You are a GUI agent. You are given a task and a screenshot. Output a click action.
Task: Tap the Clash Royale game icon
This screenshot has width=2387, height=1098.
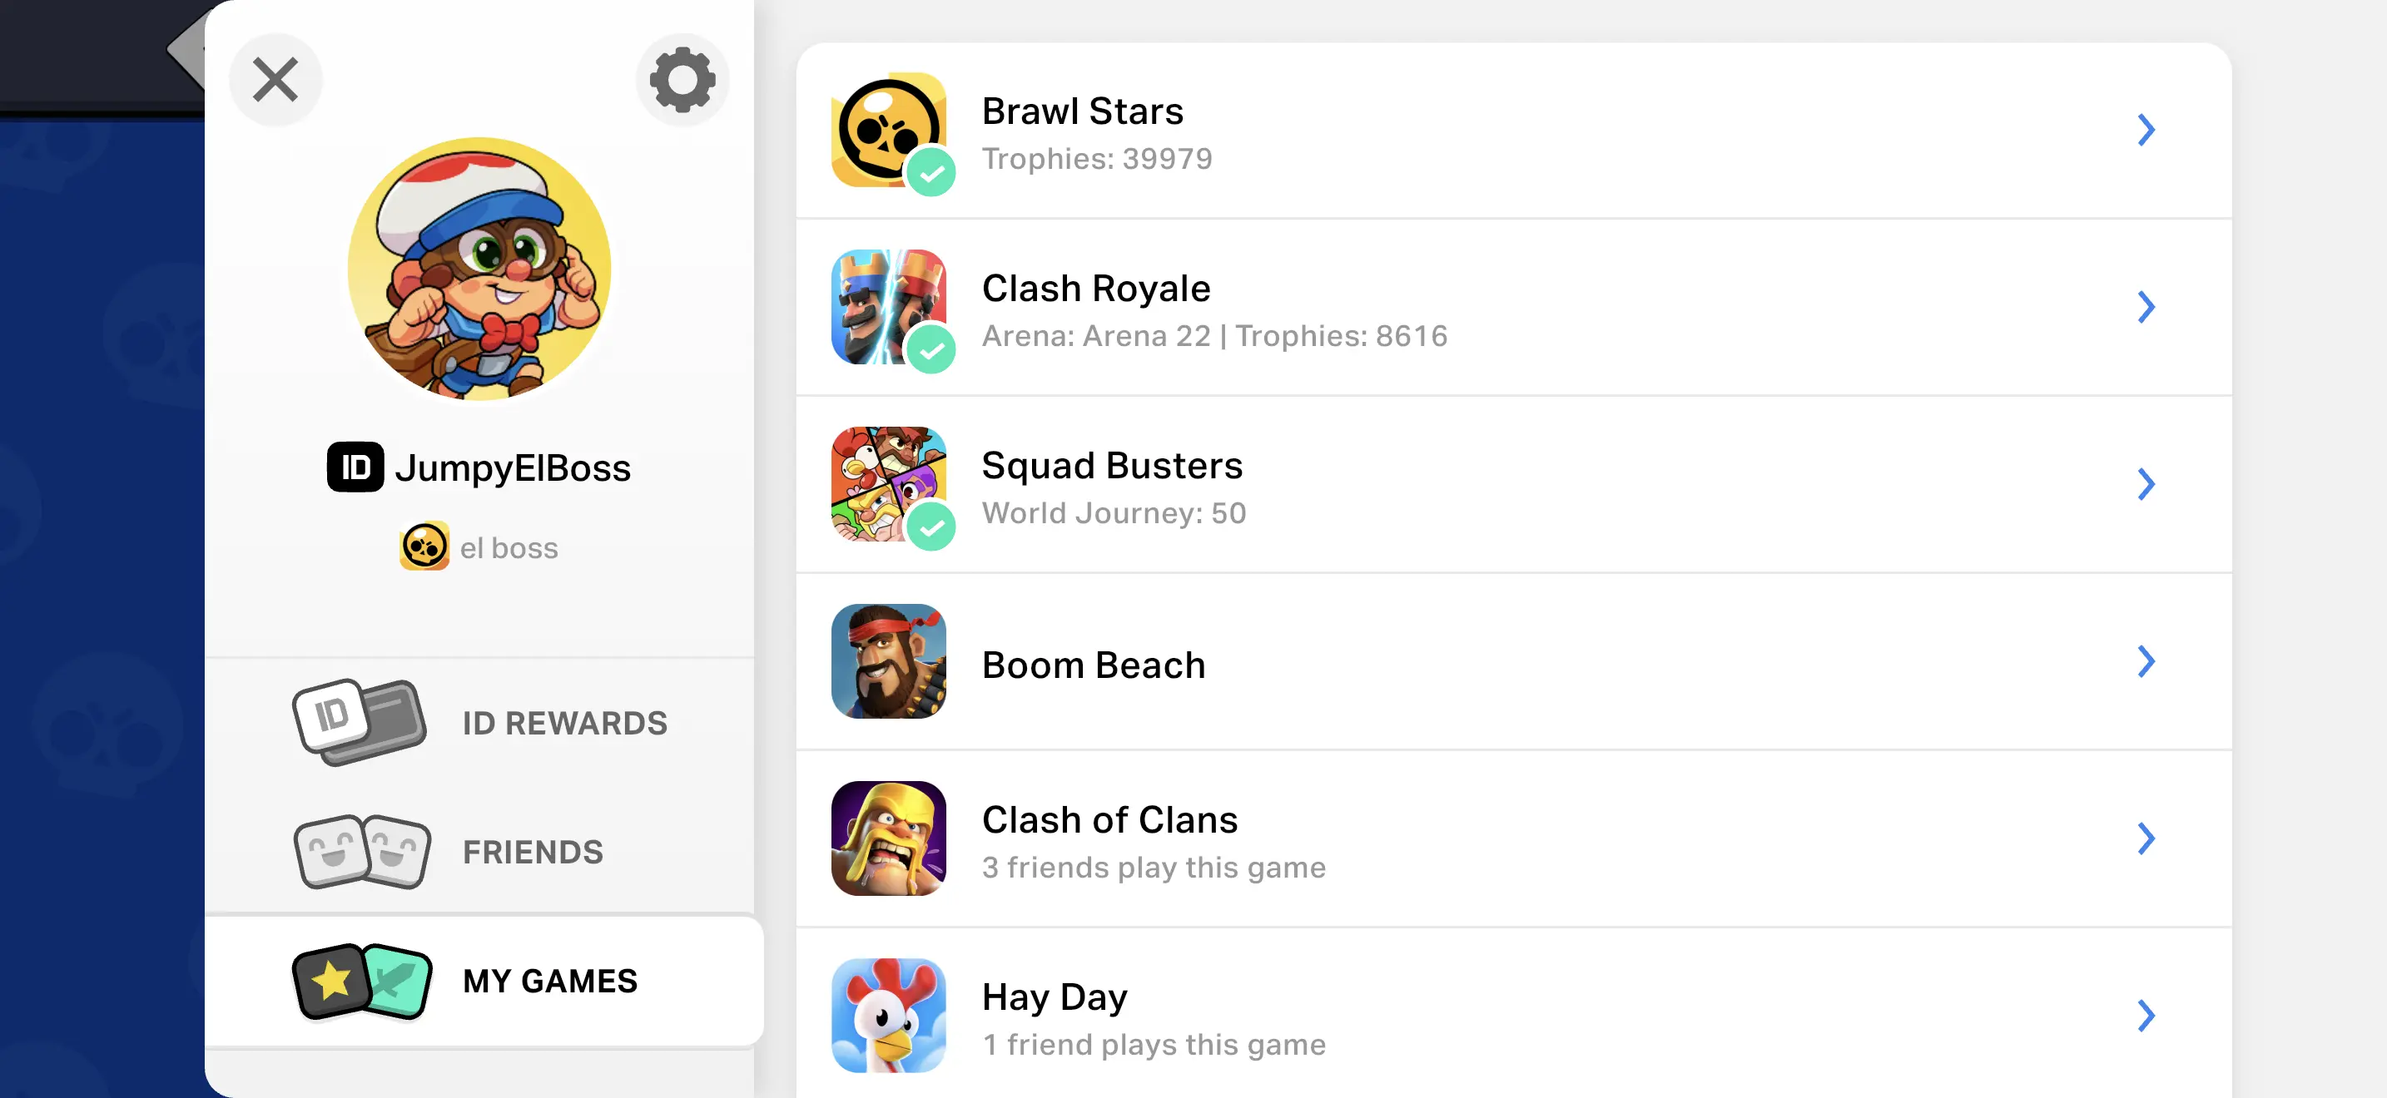(886, 305)
